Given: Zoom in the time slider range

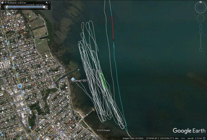Looking at the screenshot, I should click(9, 2).
